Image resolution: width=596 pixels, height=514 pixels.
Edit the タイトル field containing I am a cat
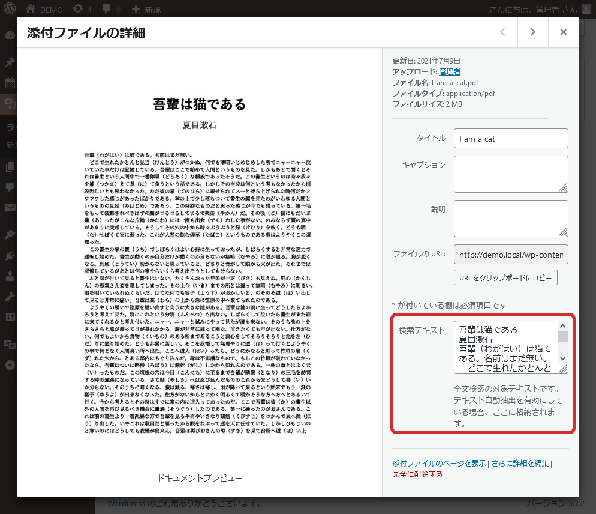point(511,139)
